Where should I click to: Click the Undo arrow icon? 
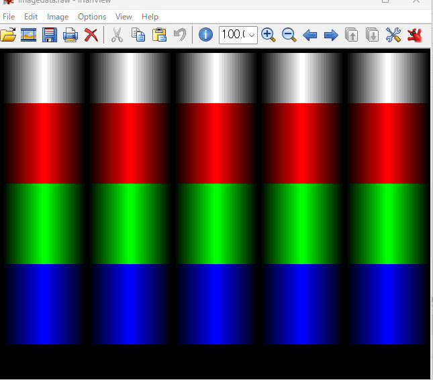tap(180, 35)
